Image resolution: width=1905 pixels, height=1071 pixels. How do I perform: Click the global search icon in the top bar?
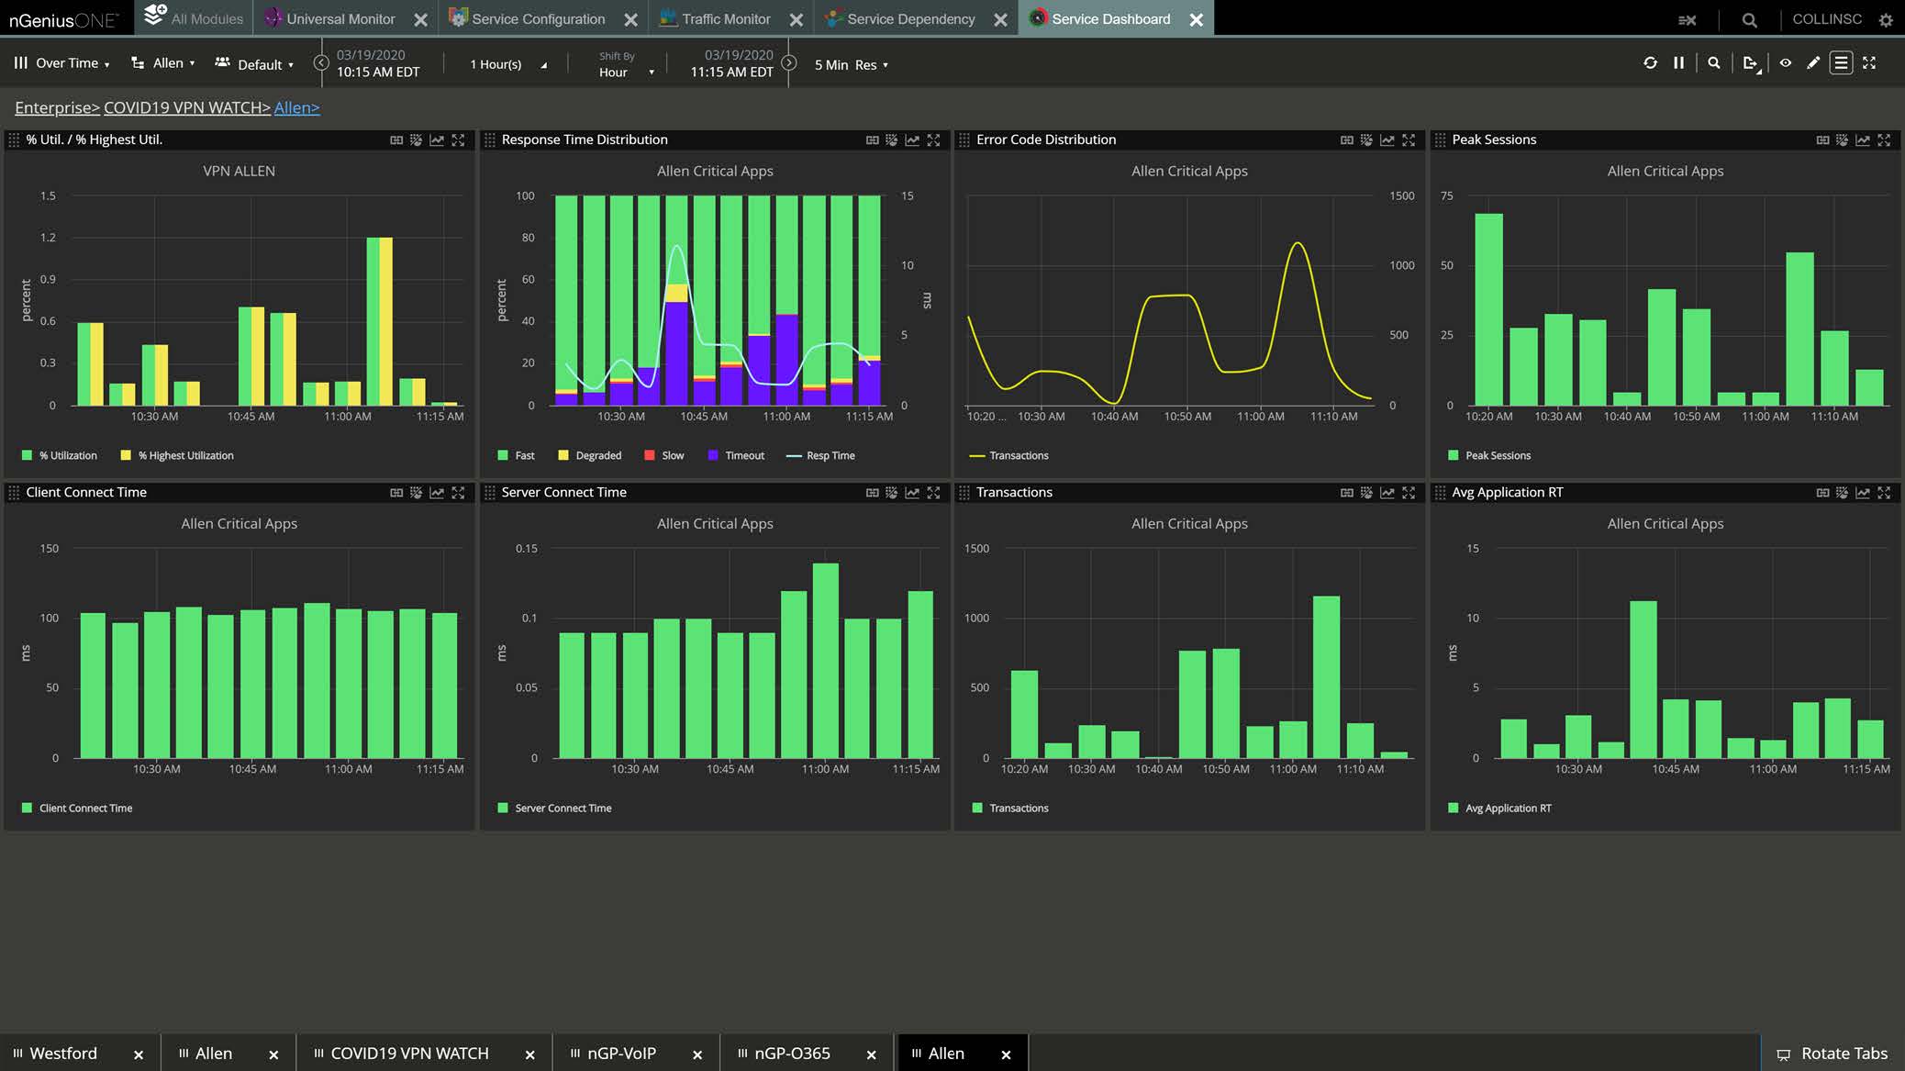point(1749,19)
